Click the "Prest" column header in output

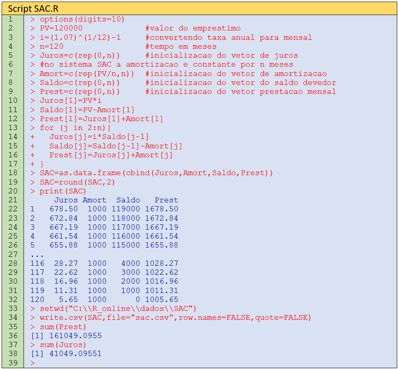pyautogui.click(x=166, y=200)
